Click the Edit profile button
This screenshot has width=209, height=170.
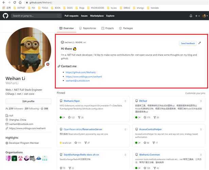pos(29,101)
